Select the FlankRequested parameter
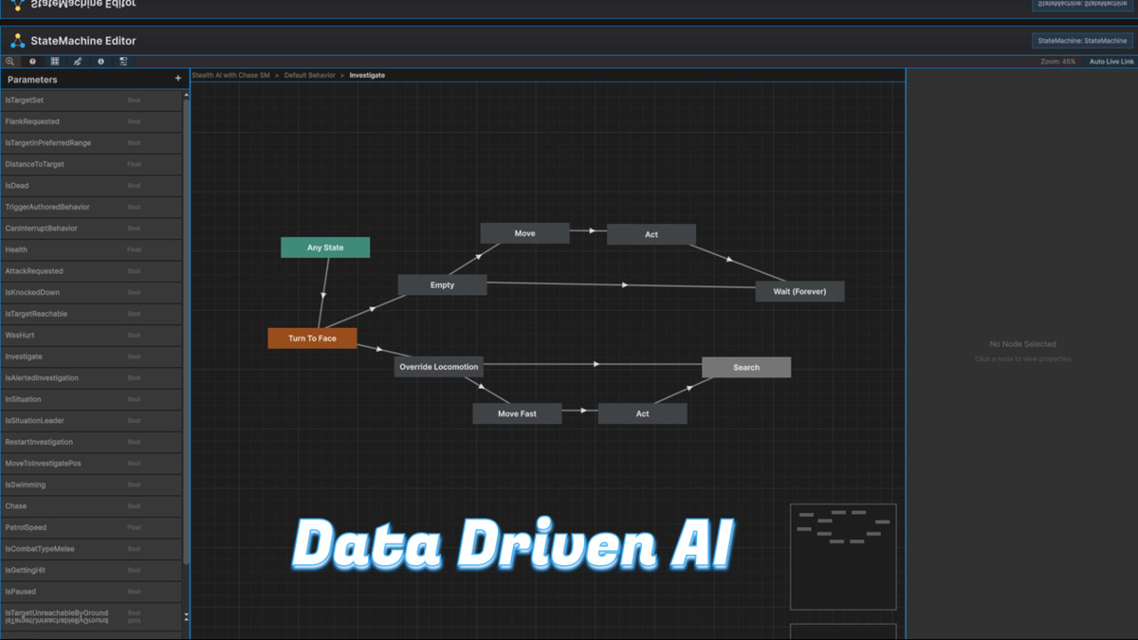 (91, 121)
